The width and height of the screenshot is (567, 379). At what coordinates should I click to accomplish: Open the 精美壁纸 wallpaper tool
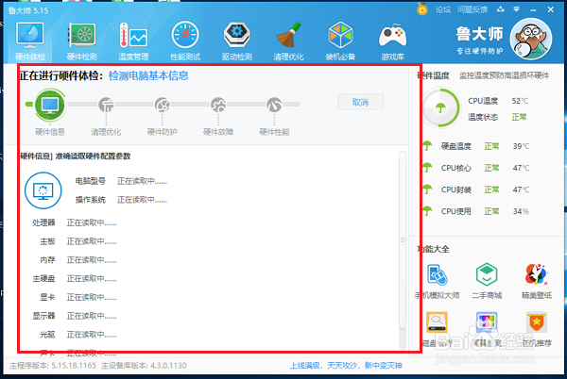pyautogui.click(x=536, y=282)
